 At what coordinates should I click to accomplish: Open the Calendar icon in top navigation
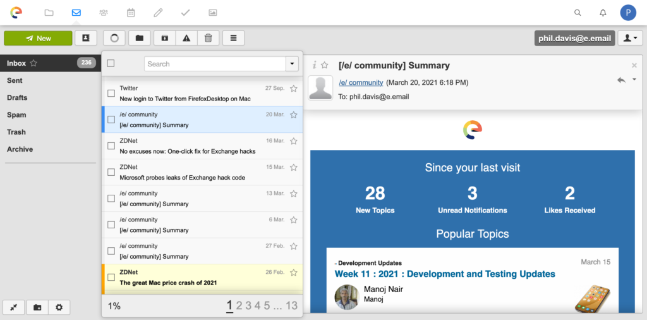[131, 13]
